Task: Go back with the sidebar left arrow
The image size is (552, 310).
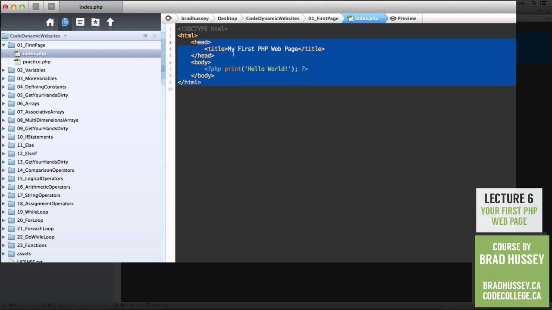Action: tap(145, 36)
